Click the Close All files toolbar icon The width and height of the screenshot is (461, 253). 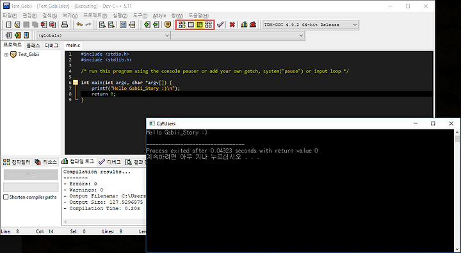(x=53, y=25)
